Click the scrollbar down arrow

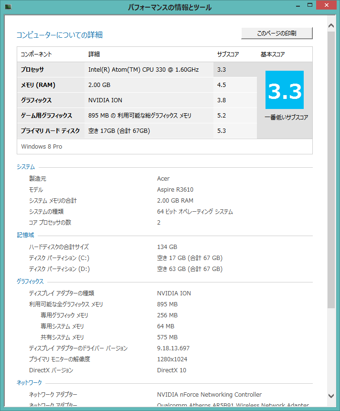[331, 396]
